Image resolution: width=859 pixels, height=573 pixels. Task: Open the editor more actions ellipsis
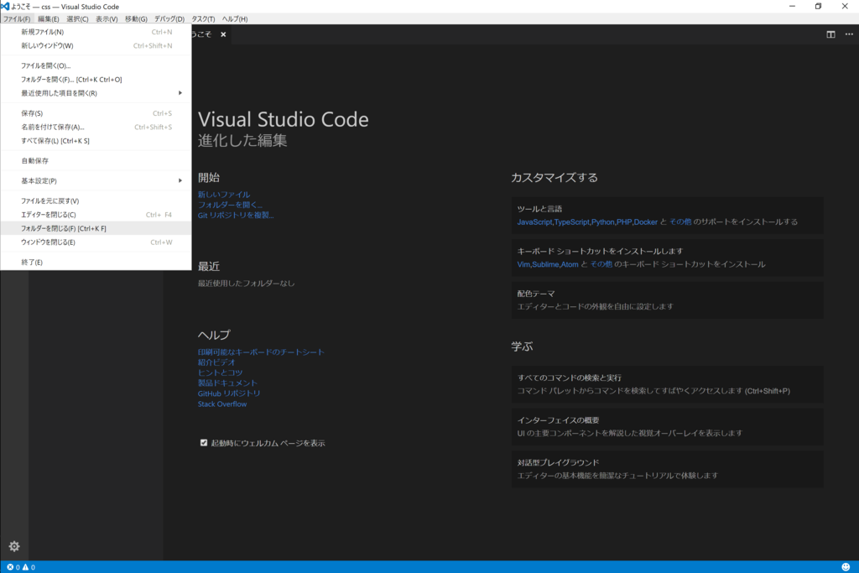point(849,34)
